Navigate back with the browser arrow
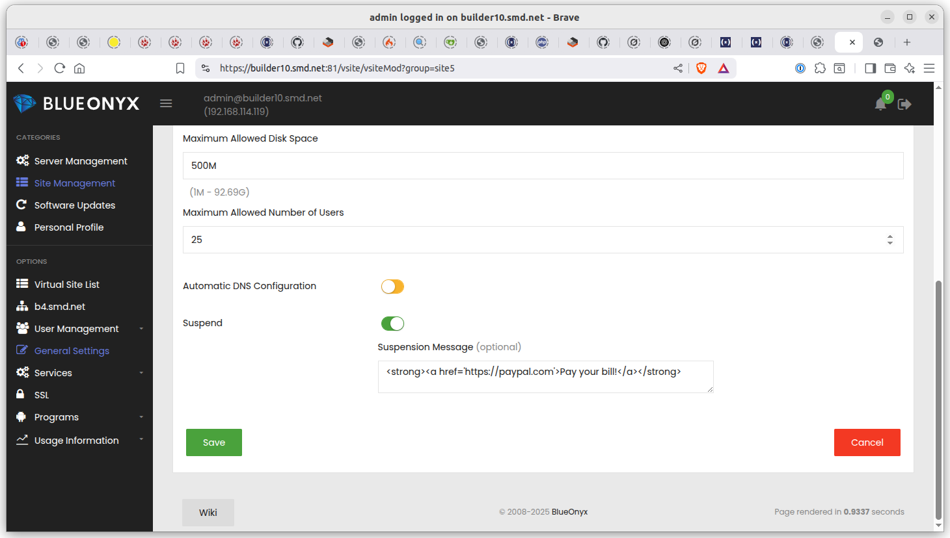Viewport: 950px width, 538px height. [x=21, y=68]
